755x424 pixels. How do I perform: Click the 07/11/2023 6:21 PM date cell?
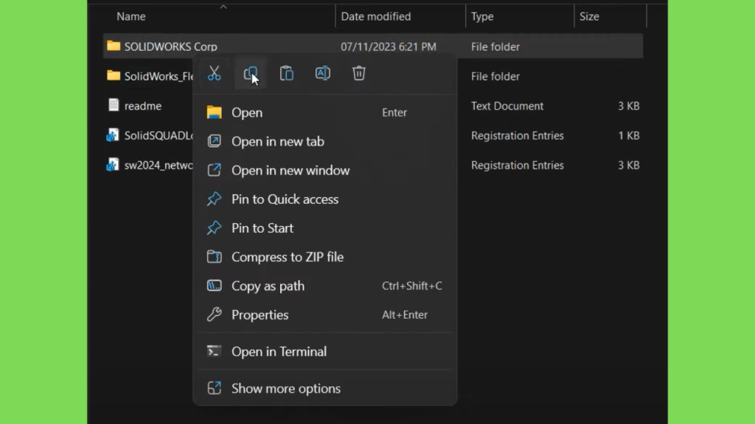(x=389, y=46)
